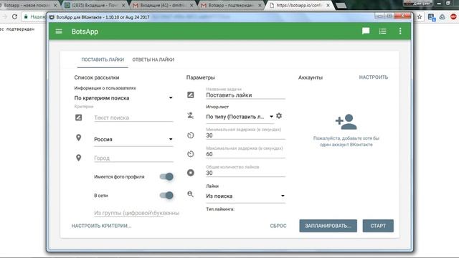Reload the browser page

coord(14,17)
